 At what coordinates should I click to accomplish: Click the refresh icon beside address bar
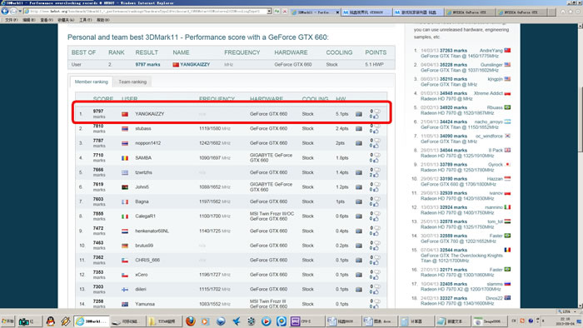tap(277, 12)
